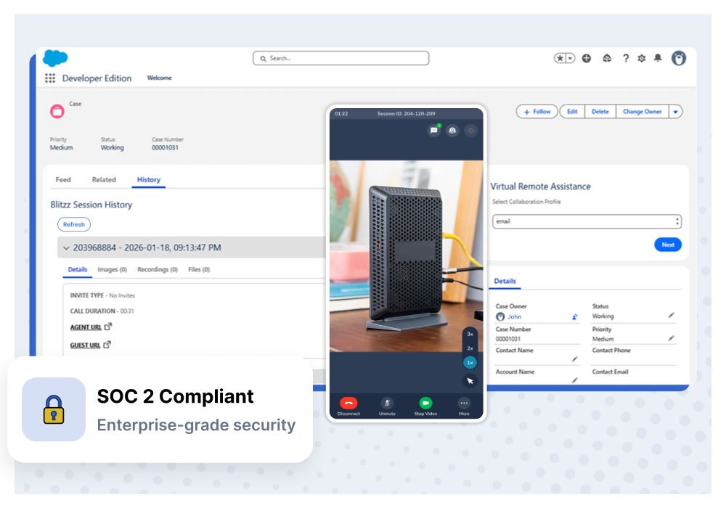726x508 pixels.
Task: Open the collaboration profile email dropdown
Action: tap(587, 221)
